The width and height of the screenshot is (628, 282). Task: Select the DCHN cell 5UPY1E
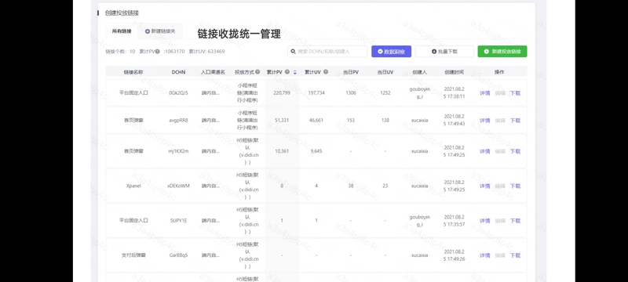[179, 221]
